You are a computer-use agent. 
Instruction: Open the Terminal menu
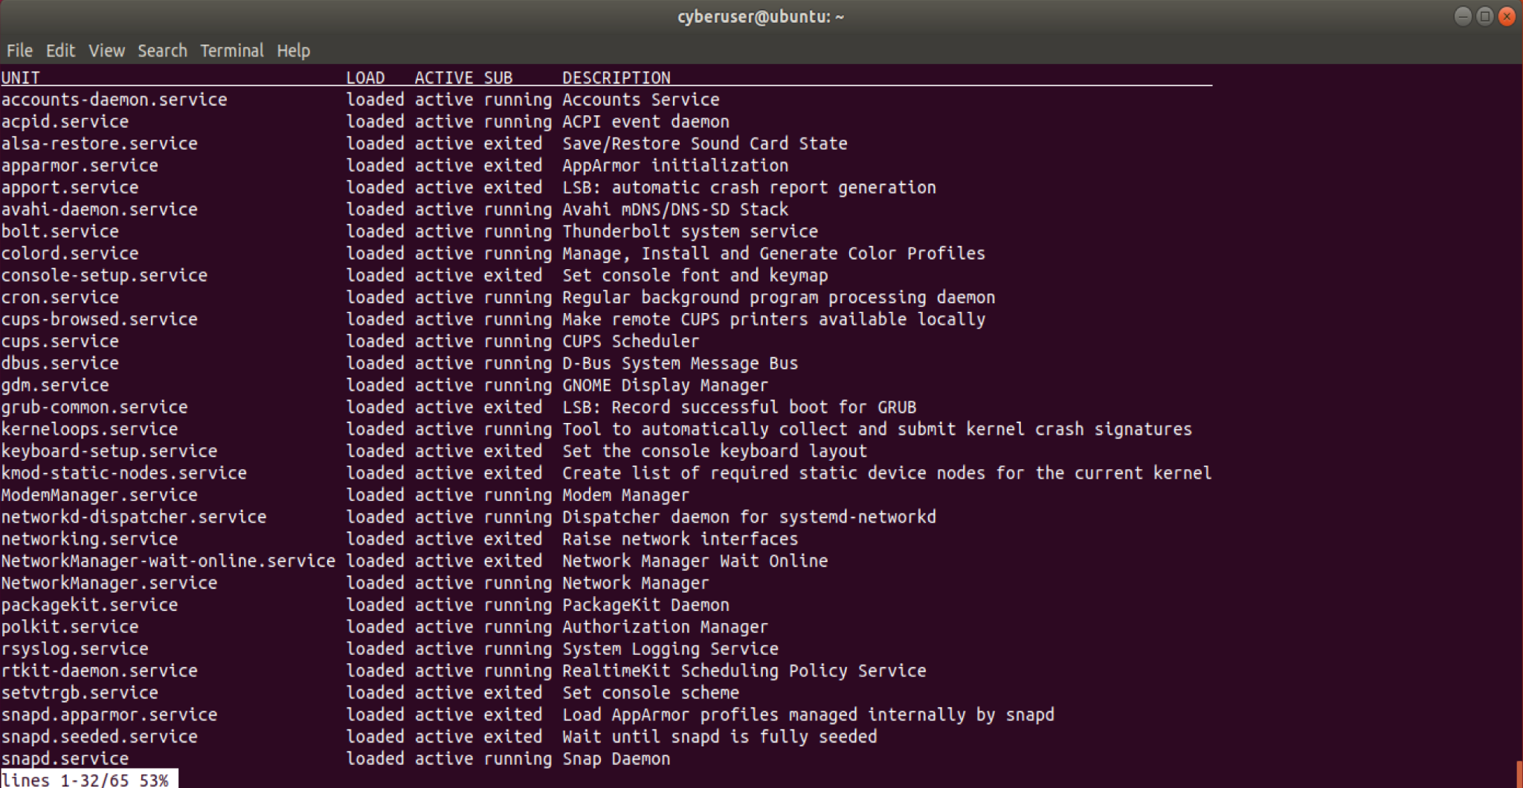tap(231, 51)
